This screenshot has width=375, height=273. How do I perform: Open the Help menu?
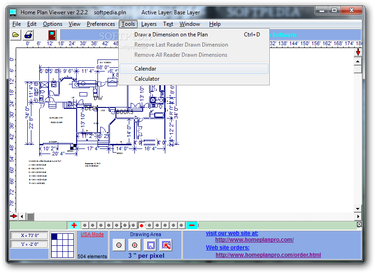point(215,24)
